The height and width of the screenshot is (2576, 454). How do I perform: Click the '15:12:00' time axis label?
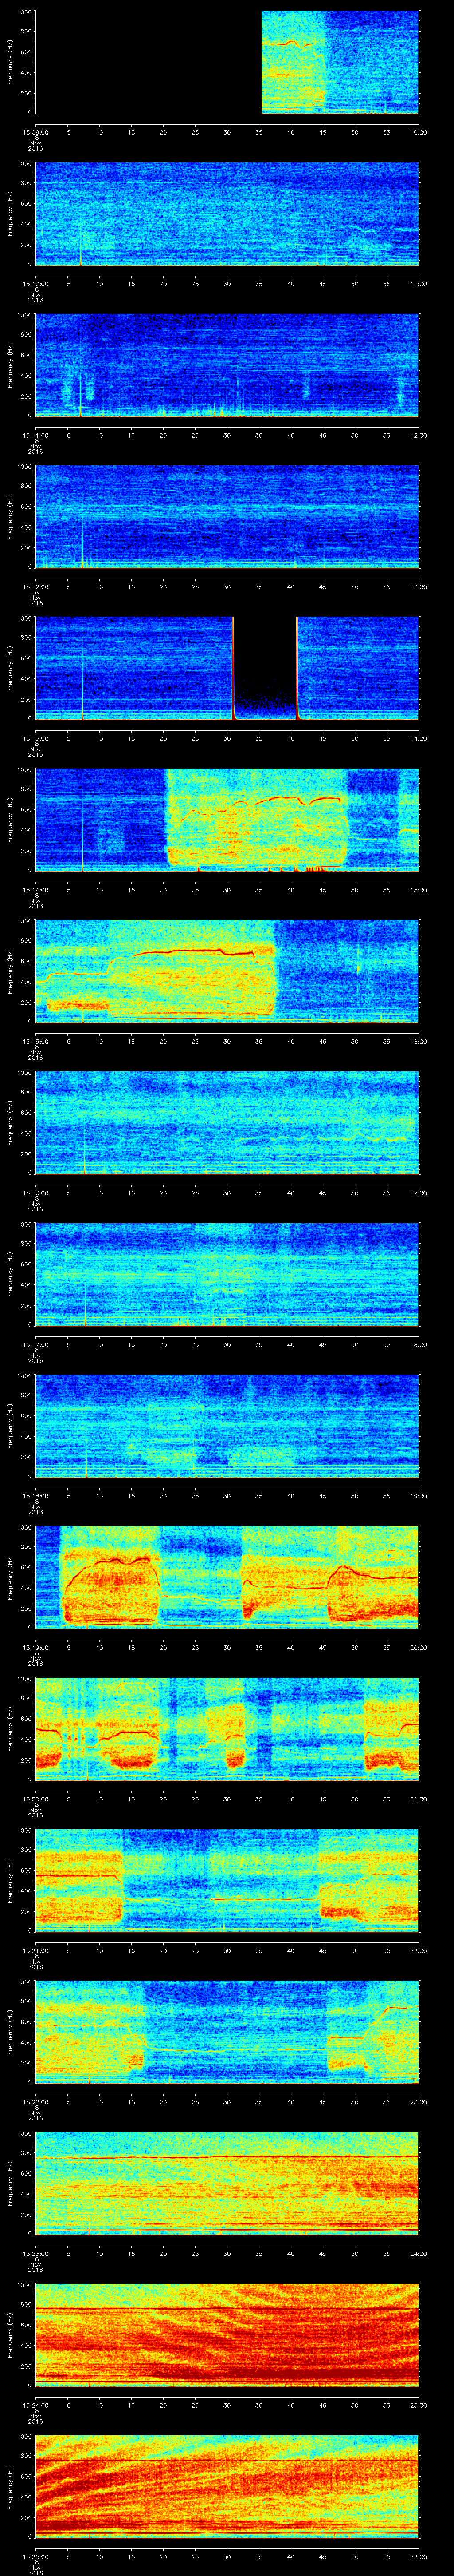point(35,586)
